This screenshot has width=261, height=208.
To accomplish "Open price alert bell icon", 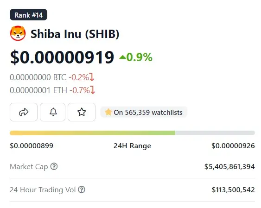I will pyautogui.click(x=52, y=112).
